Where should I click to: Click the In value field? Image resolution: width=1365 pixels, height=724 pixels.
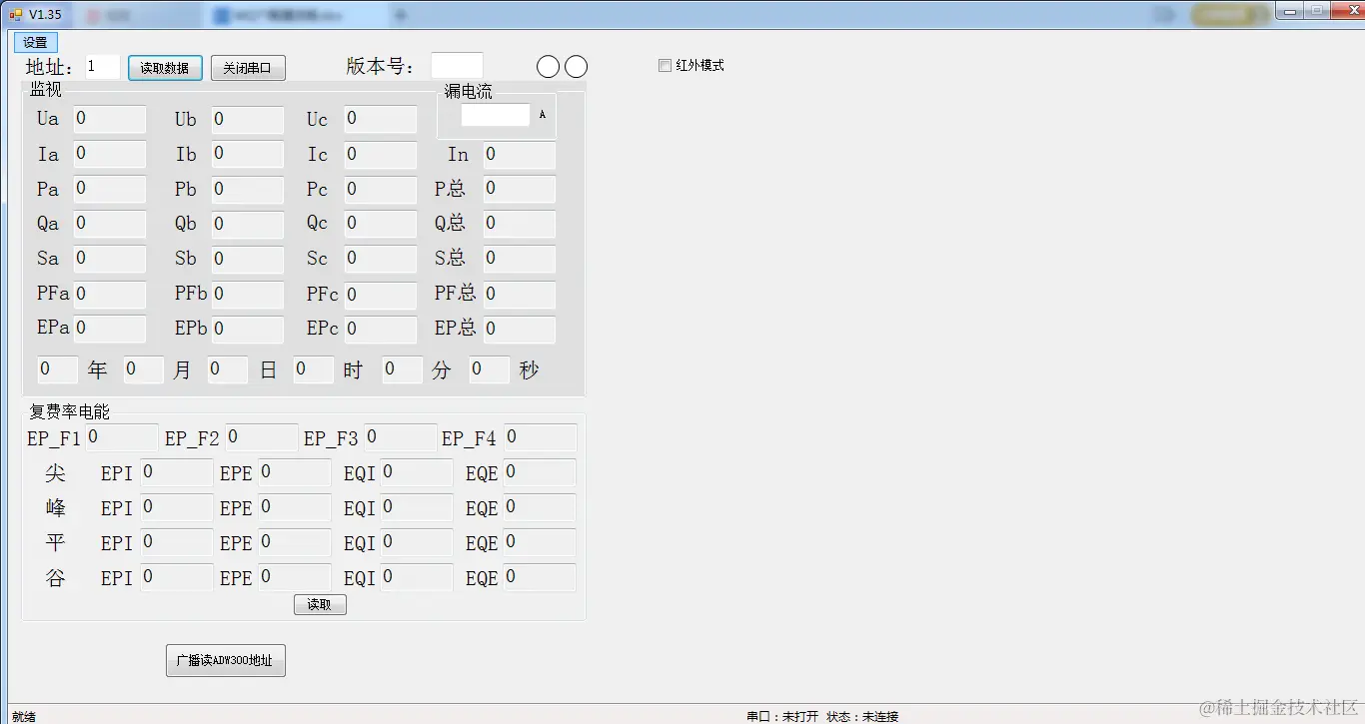(520, 155)
